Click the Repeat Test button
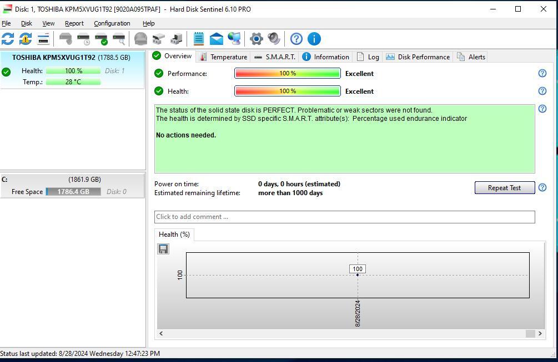Image resolution: width=558 pixels, height=362 pixels. [504, 187]
